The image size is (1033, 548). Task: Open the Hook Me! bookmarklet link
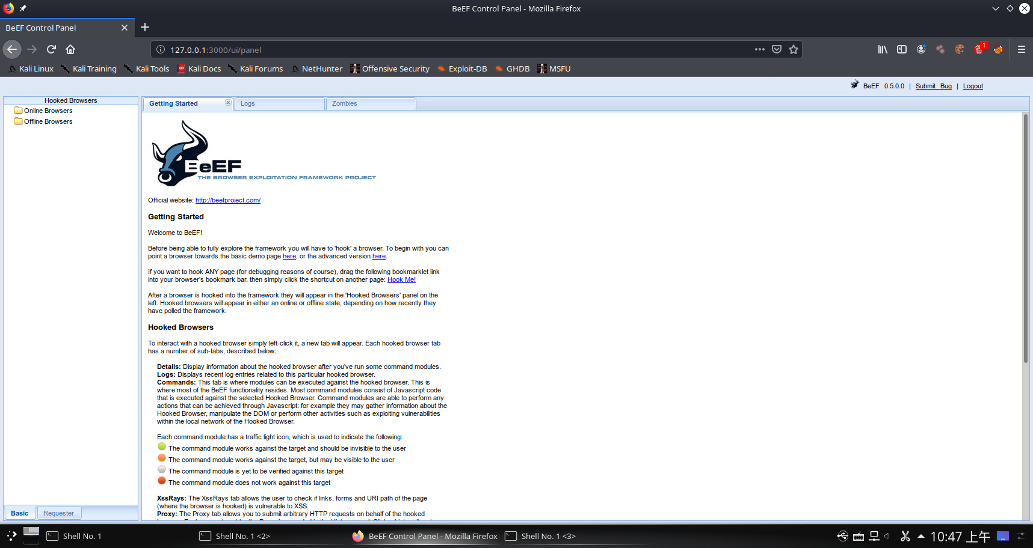click(401, 279)
